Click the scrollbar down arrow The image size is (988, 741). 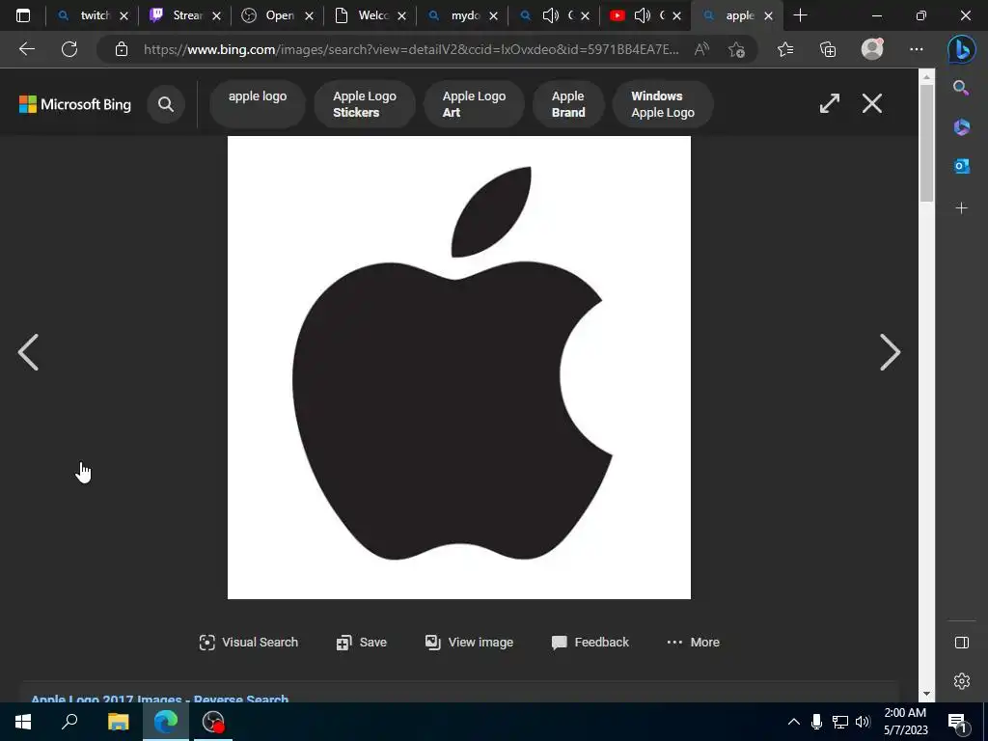925,694
